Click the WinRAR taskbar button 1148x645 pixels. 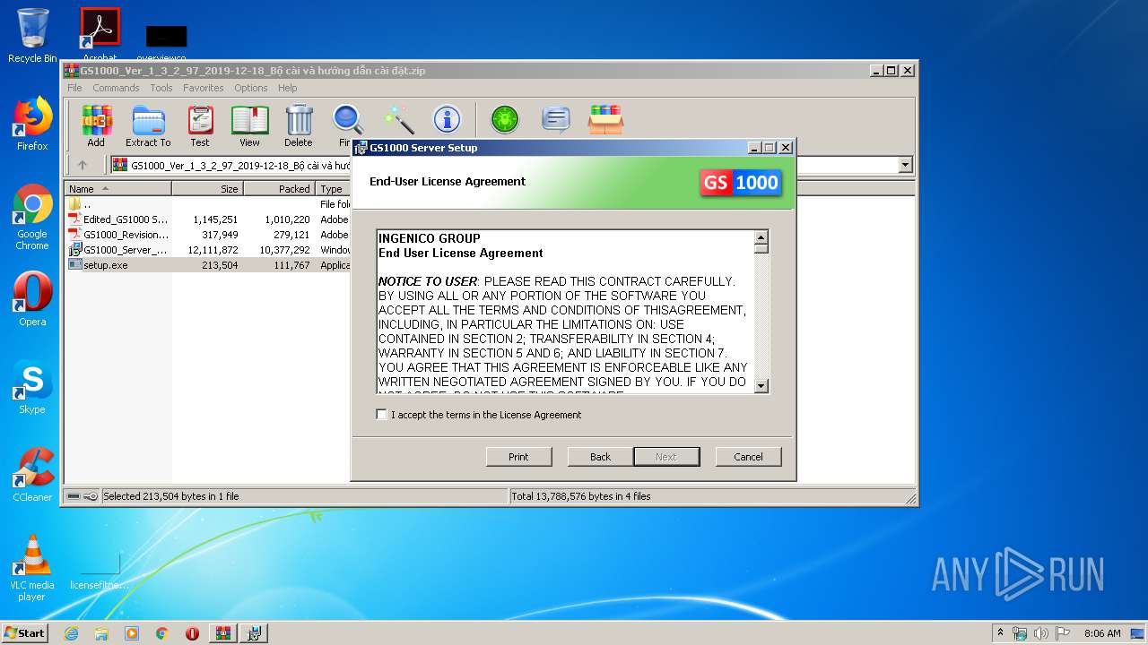pyautogui.click(x=223, y=633)
